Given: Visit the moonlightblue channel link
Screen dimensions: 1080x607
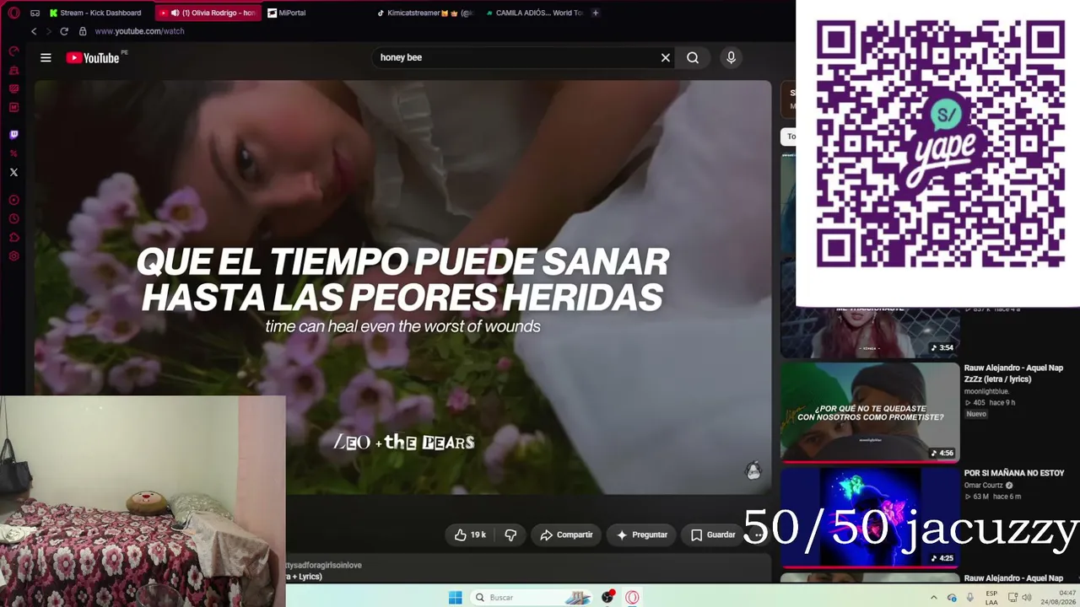Looking at the screenshot, I should [986, 391].
